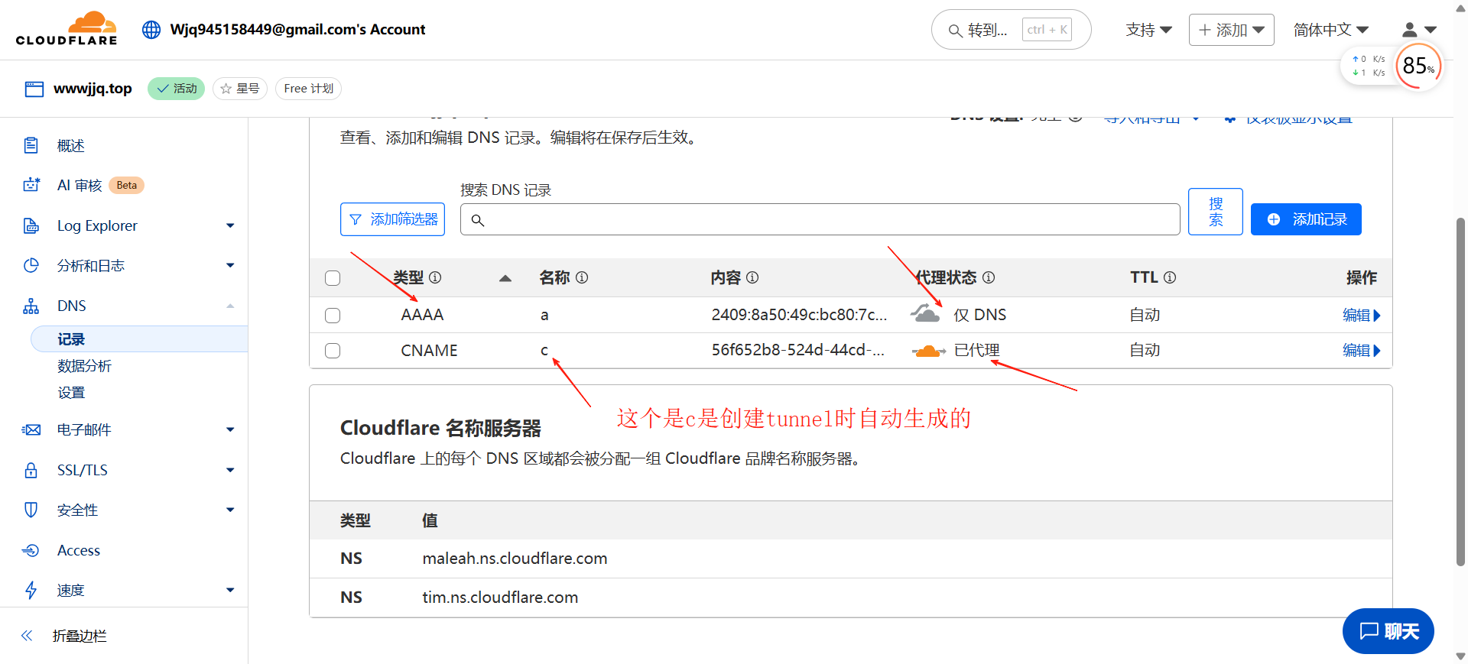Click the collapse sidebar double-chevron icon

(27, 636)
